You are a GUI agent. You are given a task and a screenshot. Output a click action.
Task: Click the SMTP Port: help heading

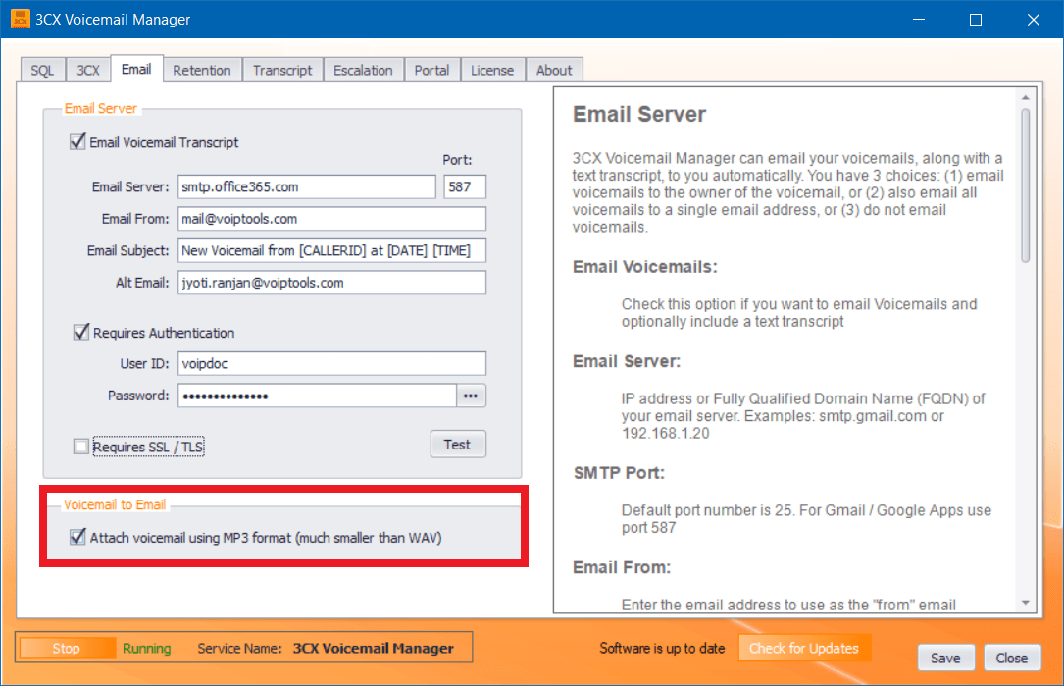tap(619, 473)
